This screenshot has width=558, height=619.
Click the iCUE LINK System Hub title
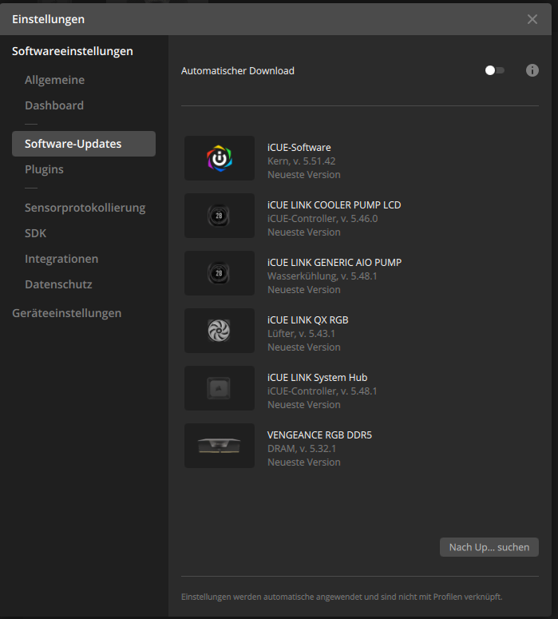click(x=317, y=378)
